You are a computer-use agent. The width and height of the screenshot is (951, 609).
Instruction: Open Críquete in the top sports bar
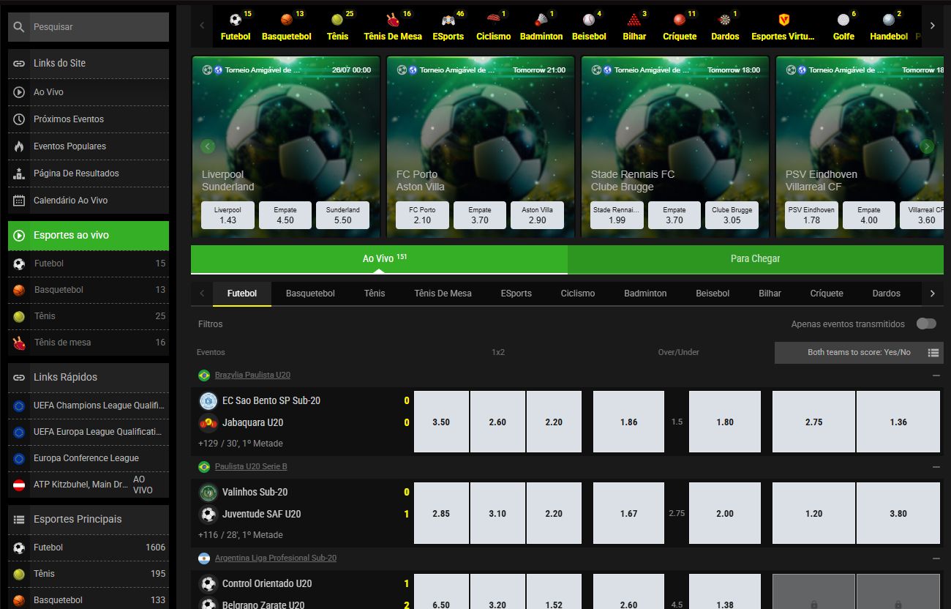click(680, 27)
